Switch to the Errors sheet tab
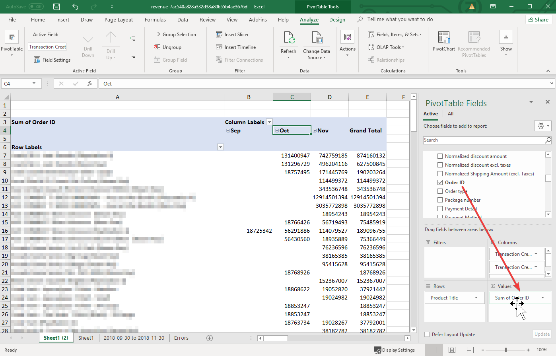This screenshot has width=556, height=356. tap(181, 338)
